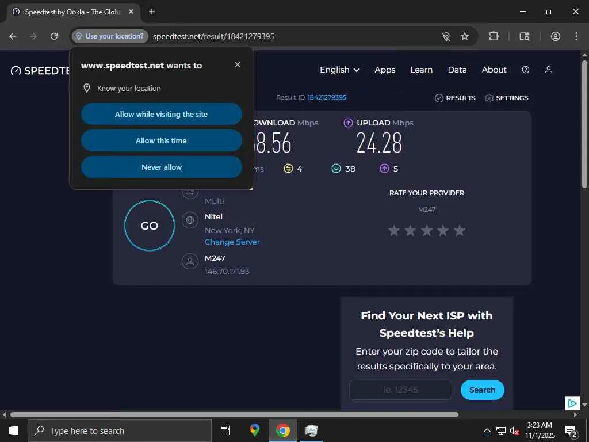Click 'Change Server' link

tap(232, 242)
